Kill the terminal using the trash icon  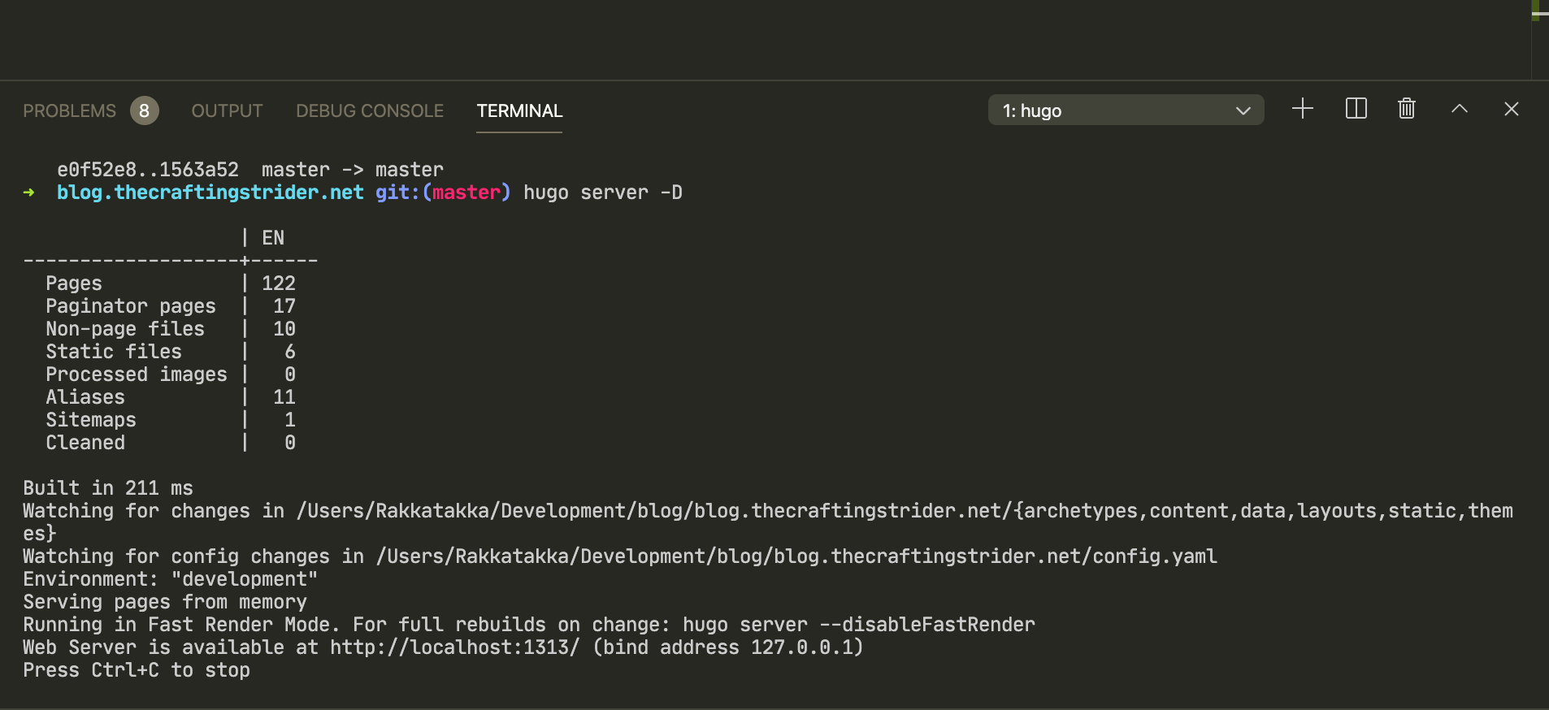coord(1407,109)
